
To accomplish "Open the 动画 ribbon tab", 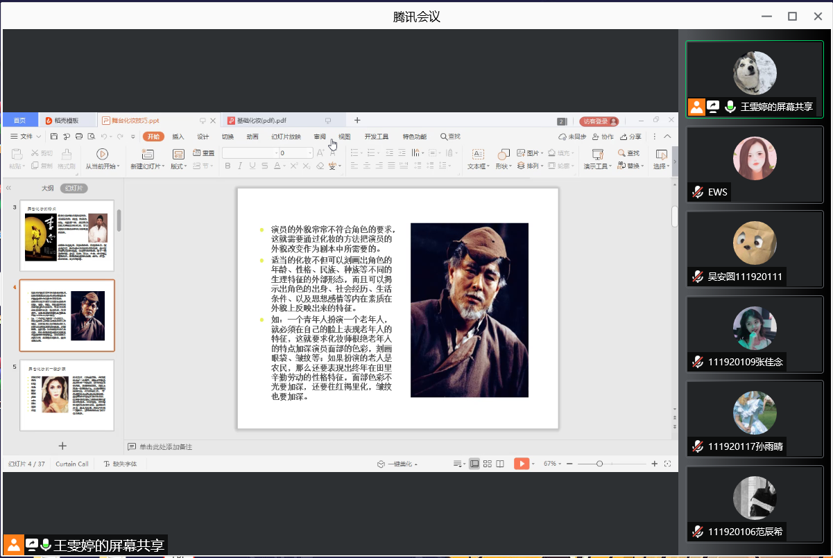I will pos(252,137).
